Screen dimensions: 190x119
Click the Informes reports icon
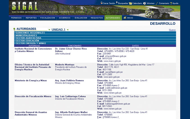[144, 3]
